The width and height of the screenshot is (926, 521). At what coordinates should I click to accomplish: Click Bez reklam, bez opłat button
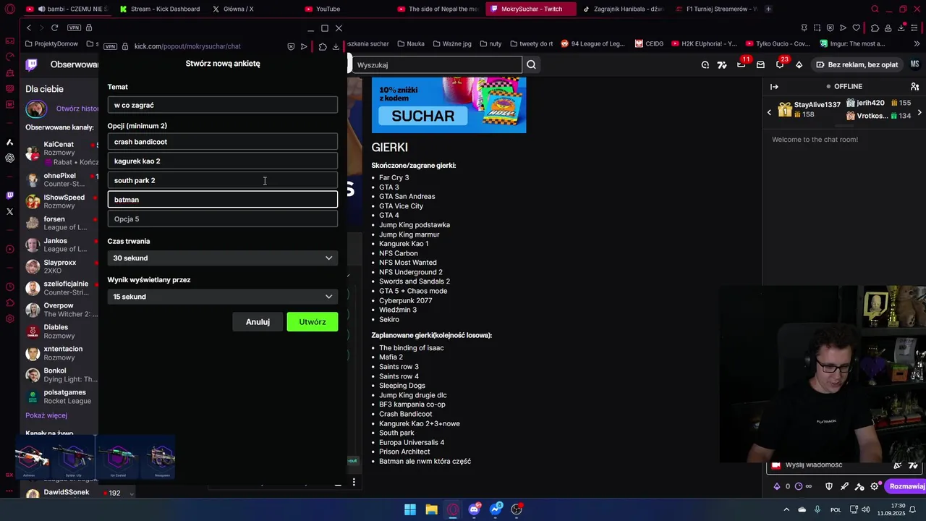coord(857,64)
